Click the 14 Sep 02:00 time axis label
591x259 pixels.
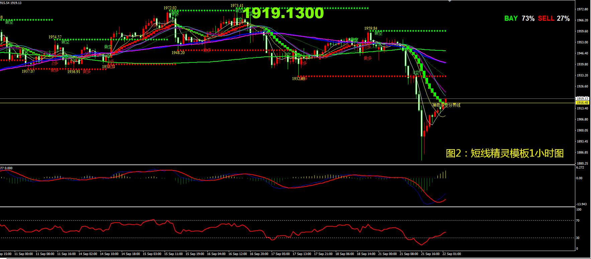click(88, 254)
